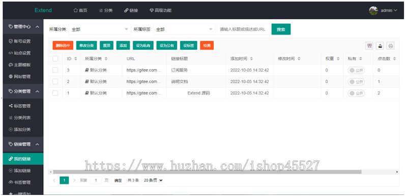405x196 pixels.
Task: Open 首页 in the top navigation
Action: 80,11
